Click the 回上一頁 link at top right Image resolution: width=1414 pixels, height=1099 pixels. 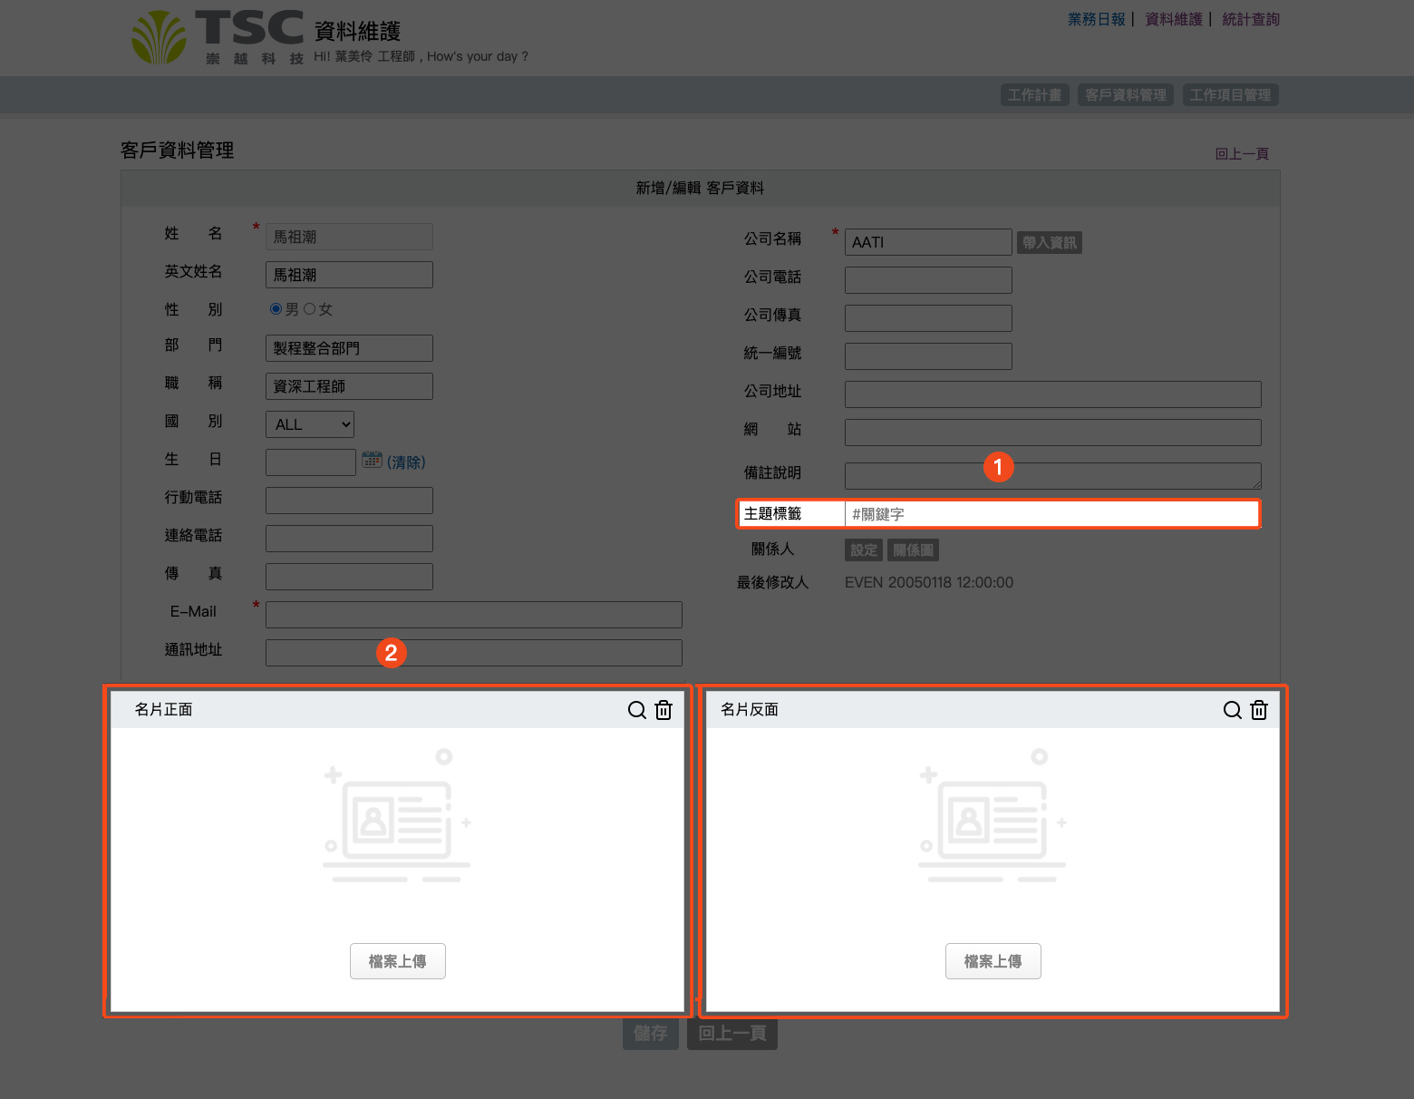pyautogui.click(x=1242, y=154)
